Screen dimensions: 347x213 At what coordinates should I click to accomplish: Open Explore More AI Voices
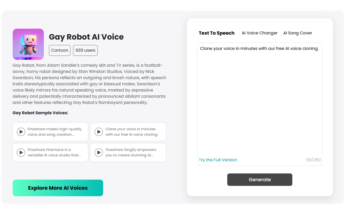(58, 188)
